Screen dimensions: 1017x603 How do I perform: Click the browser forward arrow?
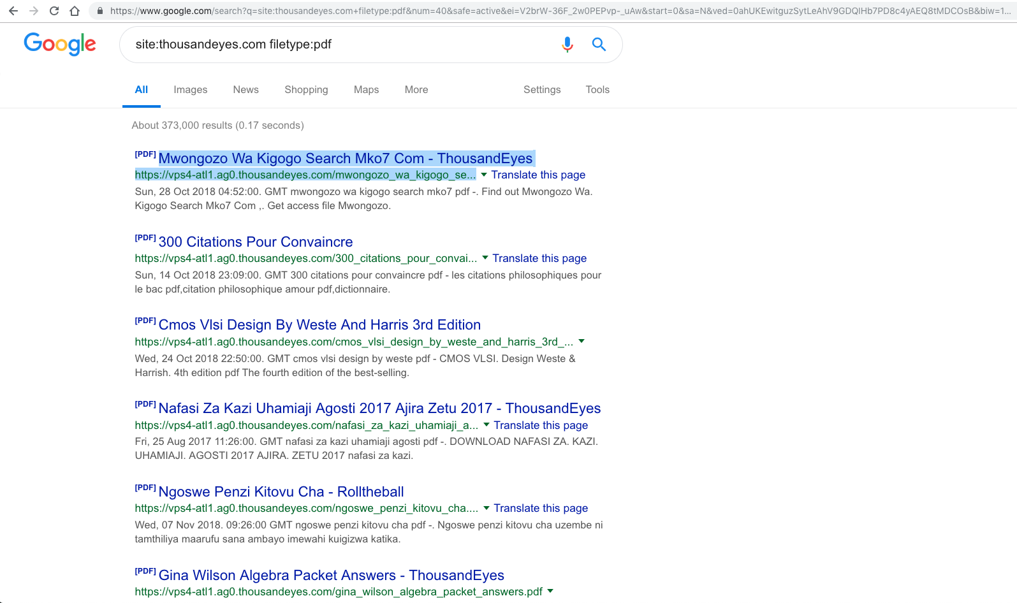pyautogui.click(x=34, y=11)
